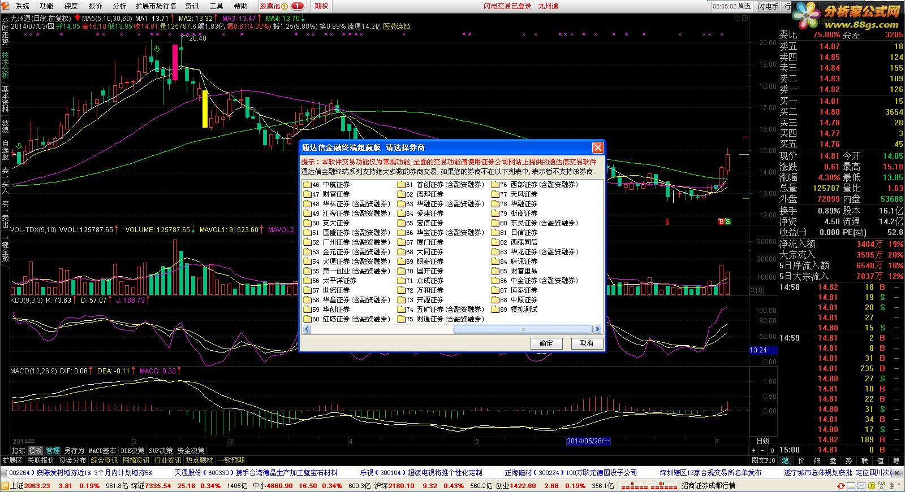Select the 模板 tab

point(36,451)
